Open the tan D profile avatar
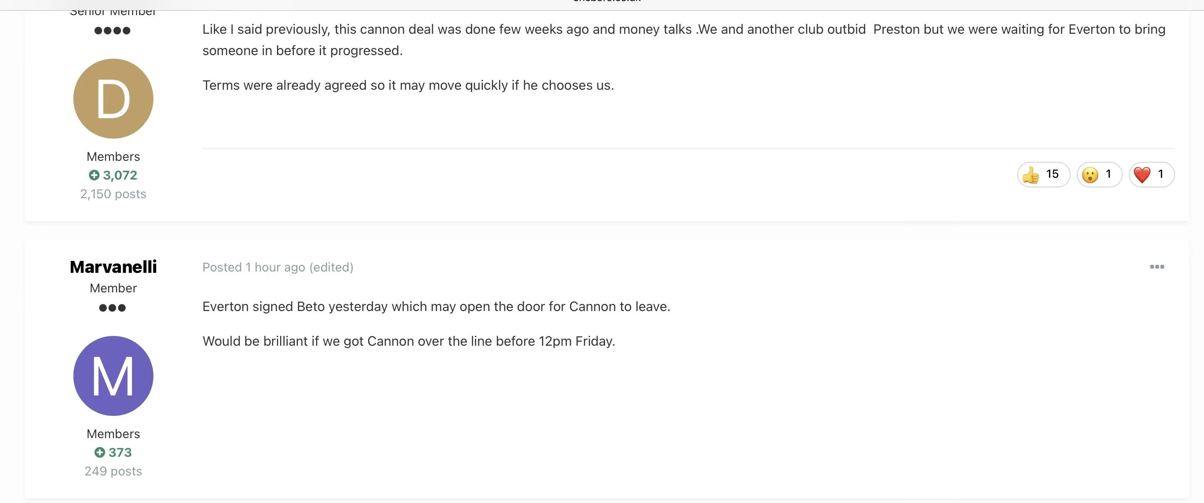 coord(113,99)
